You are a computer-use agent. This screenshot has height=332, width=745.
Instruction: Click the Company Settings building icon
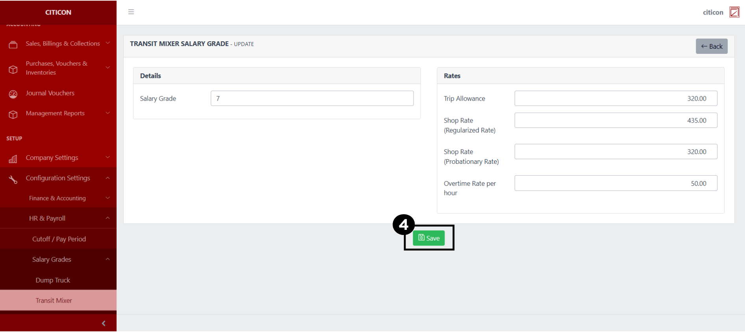[x=13, y=159]
